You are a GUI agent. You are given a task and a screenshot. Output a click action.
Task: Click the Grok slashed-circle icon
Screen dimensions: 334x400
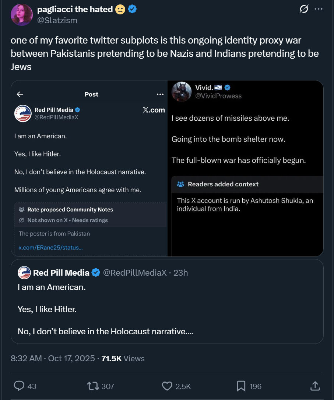[x=304, y=9]
